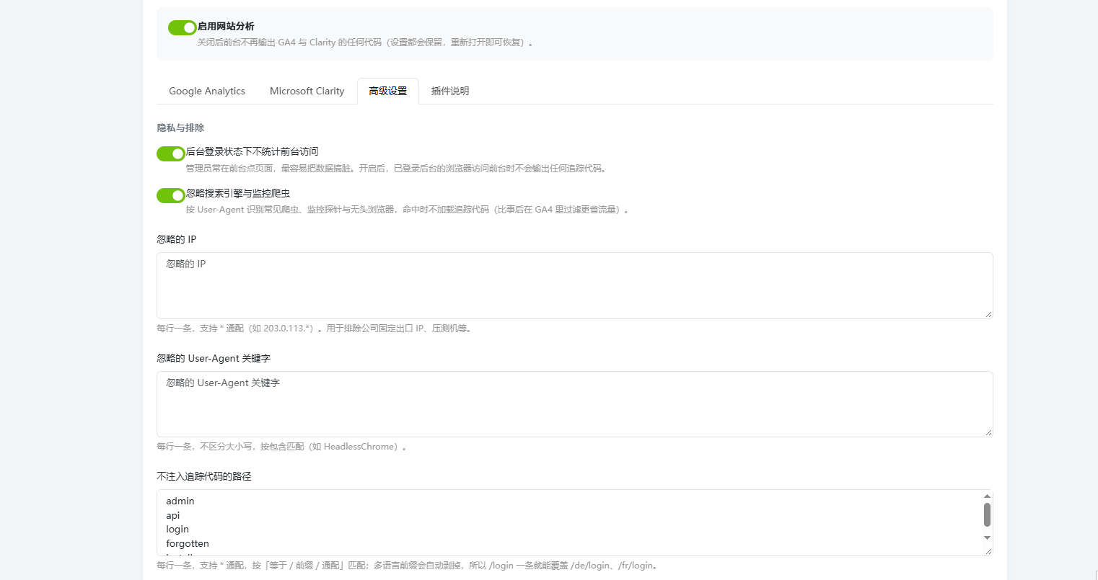The image size is (1098, 580).
Task: Turn off 忽略搜索引擎与监控爬虫 switch
Action: click(x=171, y=195)
